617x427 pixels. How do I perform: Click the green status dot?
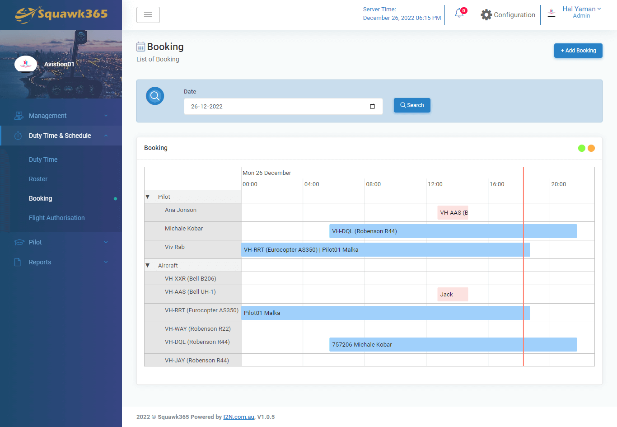(x=582, y=148)
